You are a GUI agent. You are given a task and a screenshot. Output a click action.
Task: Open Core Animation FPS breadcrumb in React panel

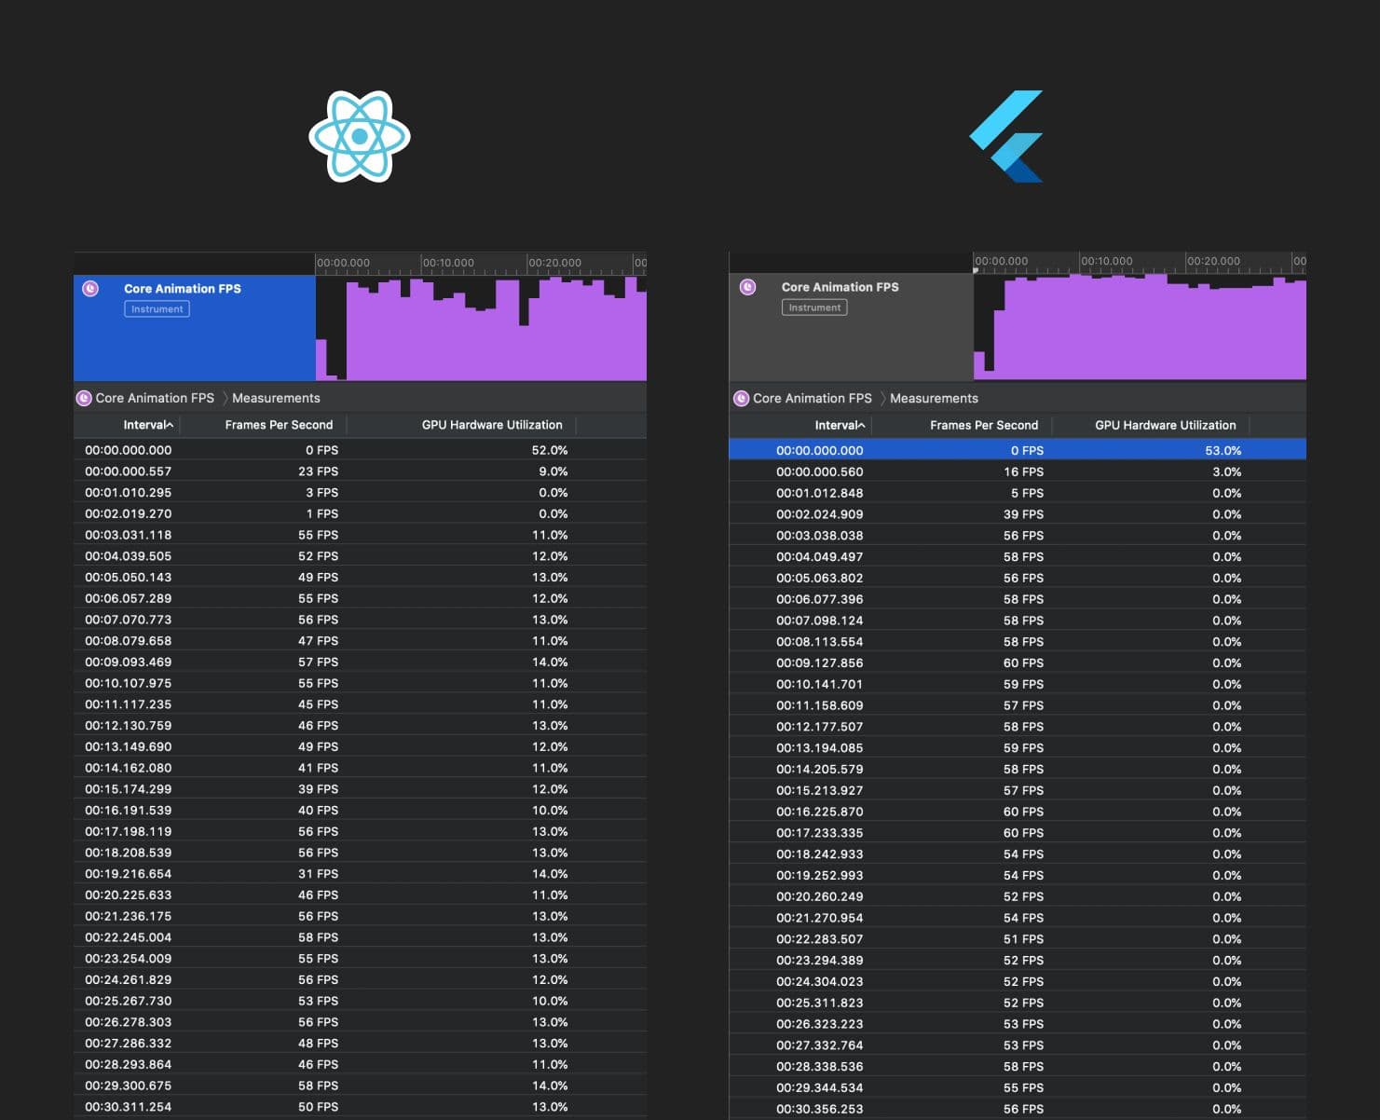[x=155, y=398]
